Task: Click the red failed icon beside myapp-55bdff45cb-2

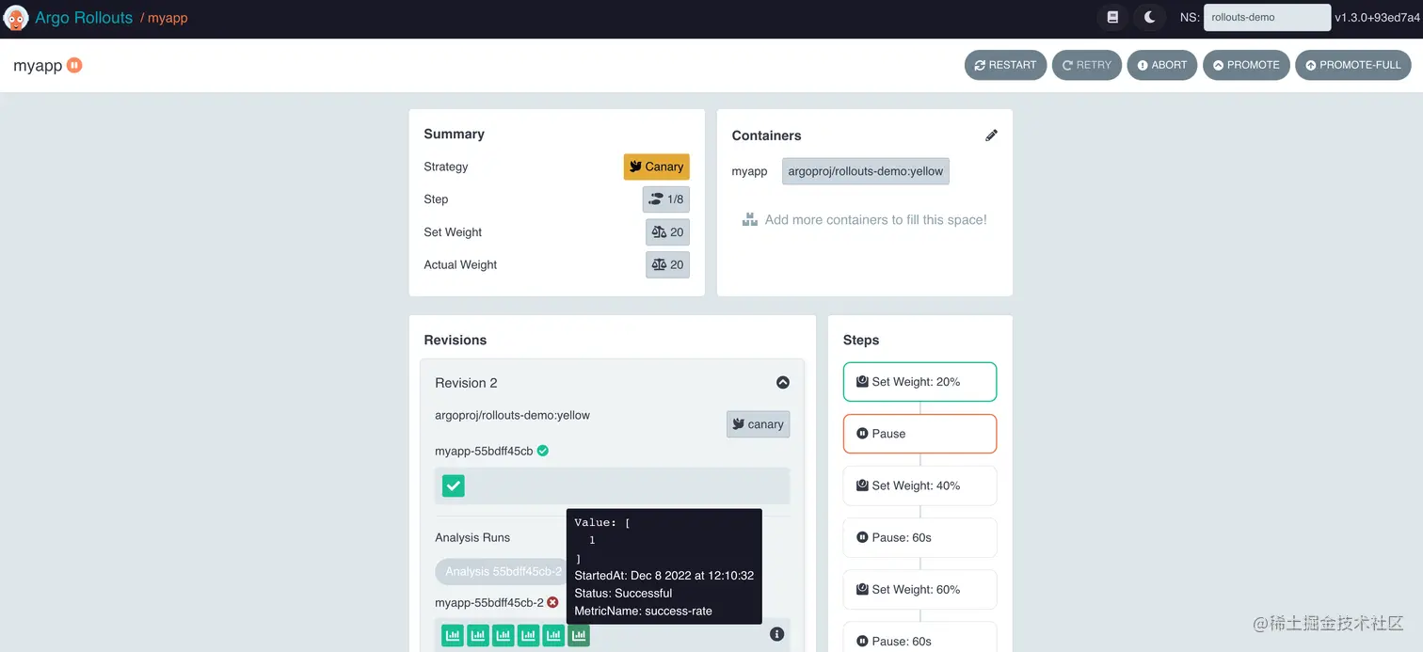Action: click(x=553, y=602)
